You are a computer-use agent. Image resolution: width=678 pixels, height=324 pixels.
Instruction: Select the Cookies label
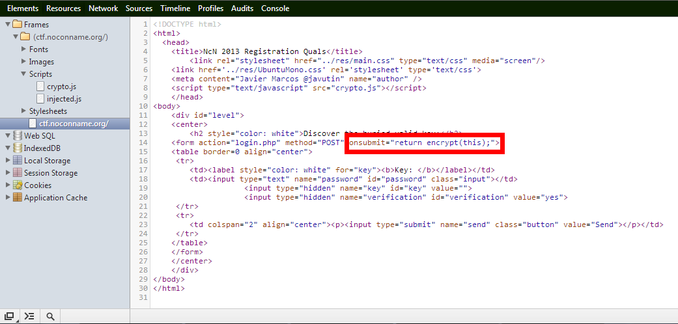[x=38, y=185]
